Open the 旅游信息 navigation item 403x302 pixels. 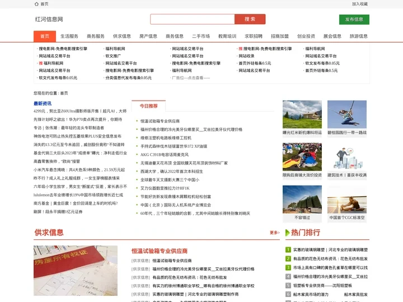(359, 36)
